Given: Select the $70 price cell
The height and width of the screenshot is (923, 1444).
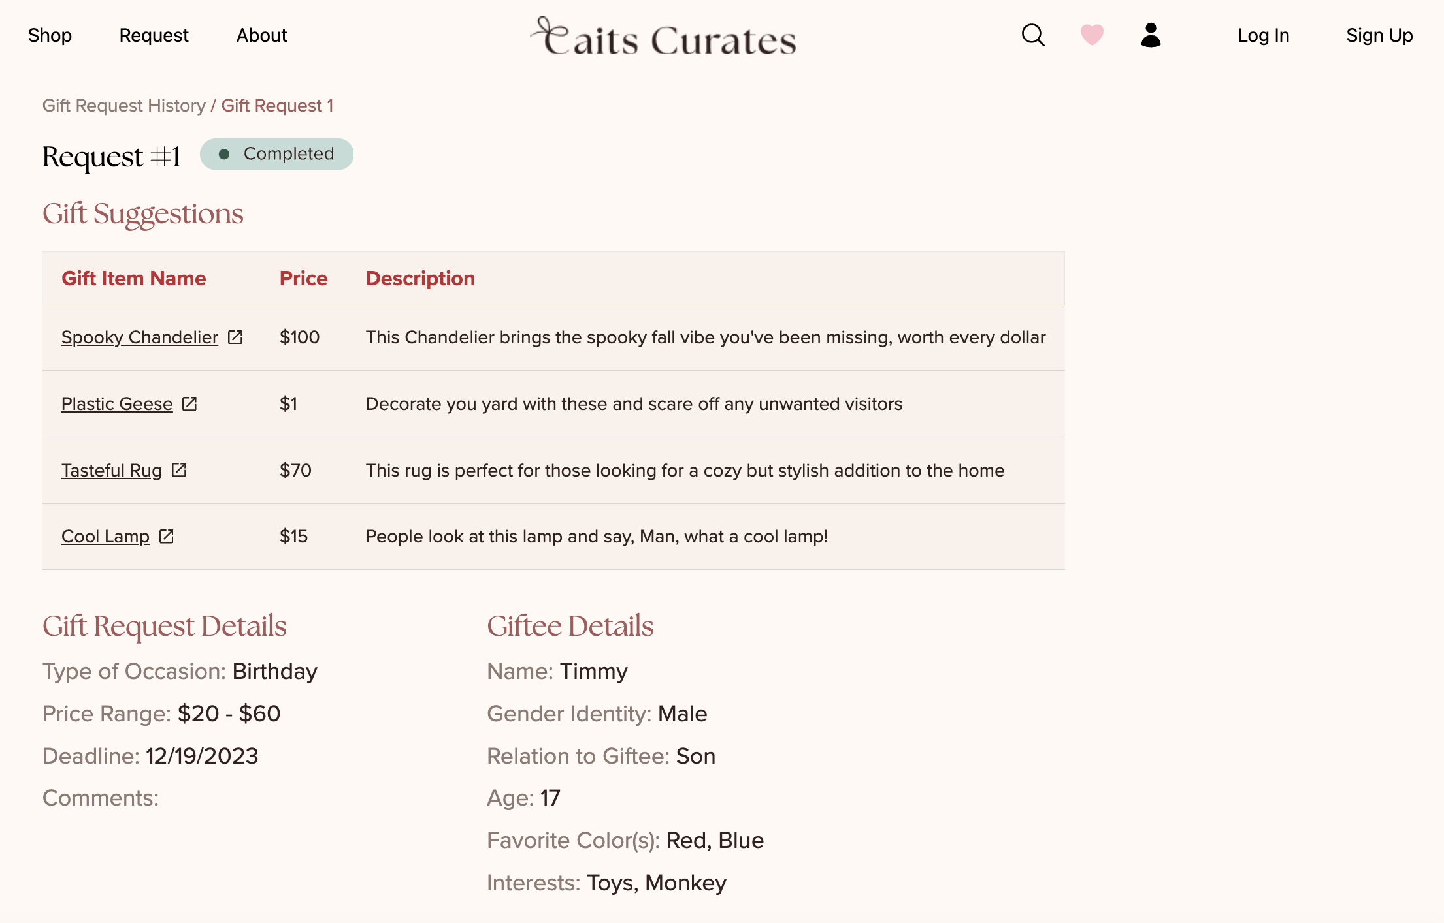Looking at the screenshot, I should pos(295,470).
